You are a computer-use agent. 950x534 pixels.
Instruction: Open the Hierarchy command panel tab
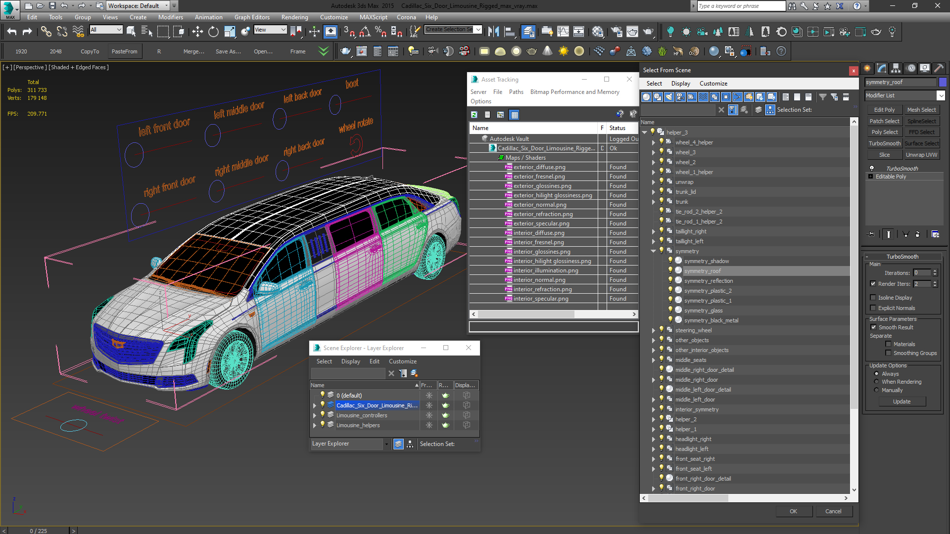coord(896,68)
